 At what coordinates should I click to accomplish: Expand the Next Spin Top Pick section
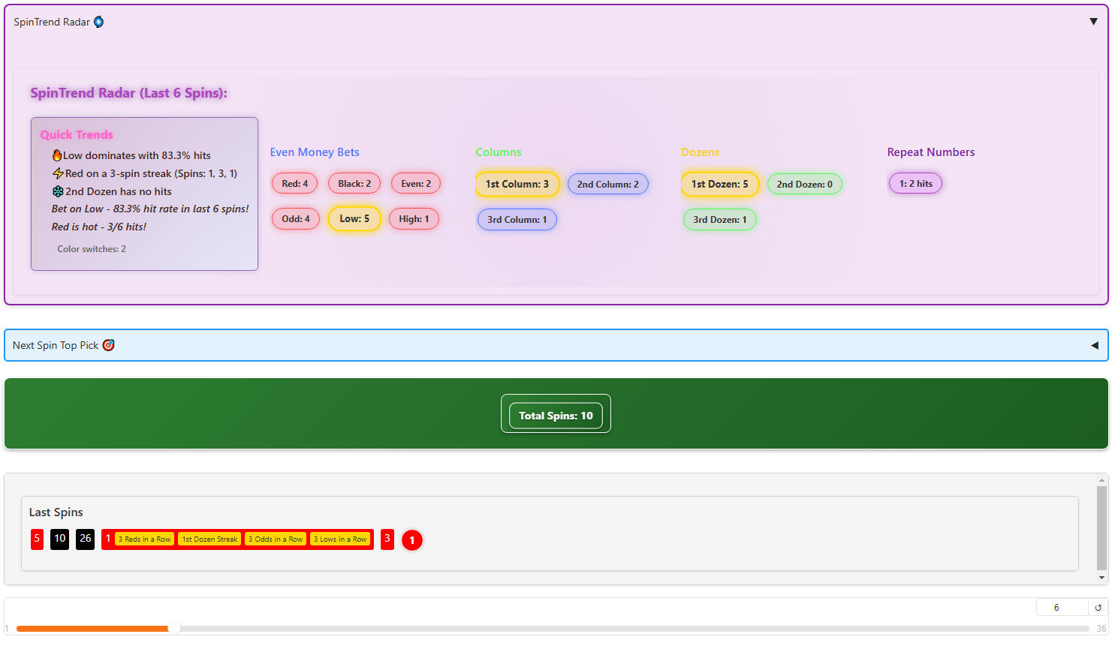click(1094, 346)
